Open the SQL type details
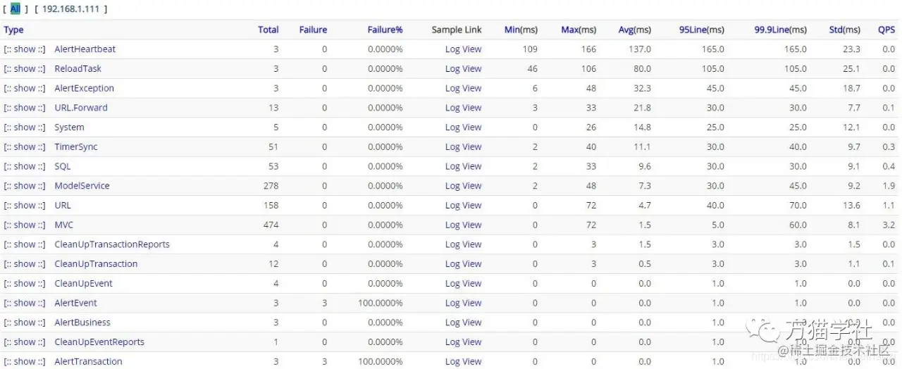902x369 pixels. (63, 166)
